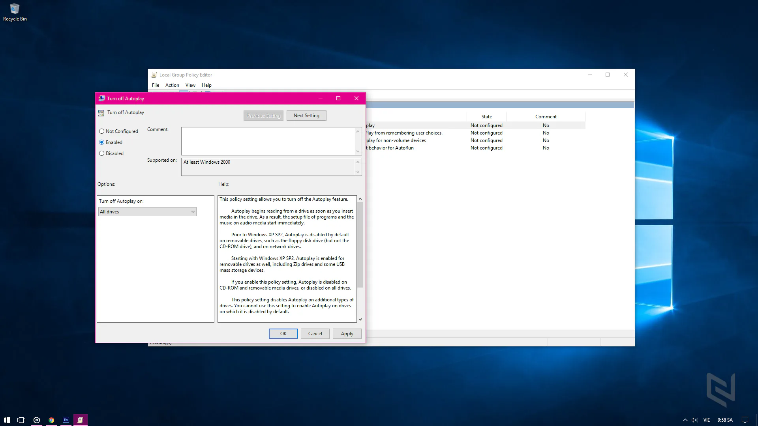
Task: Go to Next Setting
Action: 306,116
